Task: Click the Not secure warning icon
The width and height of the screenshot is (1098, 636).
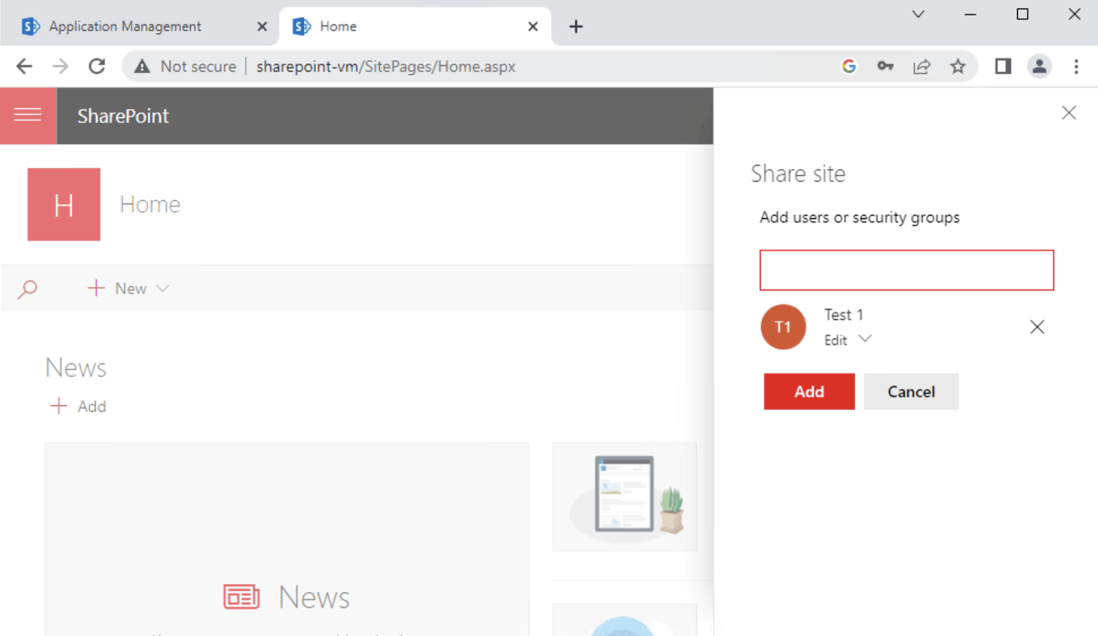Action: (x=142, y=66)
